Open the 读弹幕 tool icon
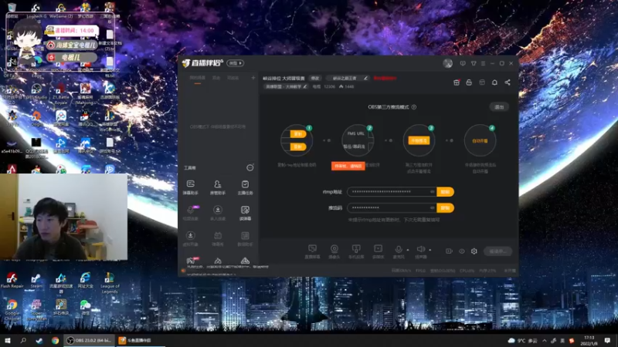 [245, 213]
